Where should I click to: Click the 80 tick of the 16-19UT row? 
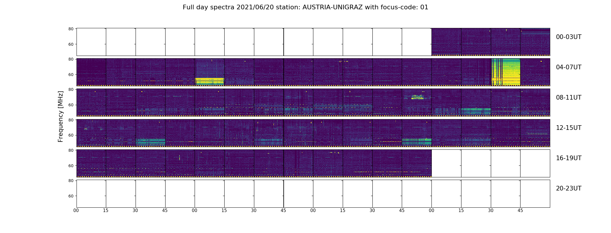click(x=71, y=150)
